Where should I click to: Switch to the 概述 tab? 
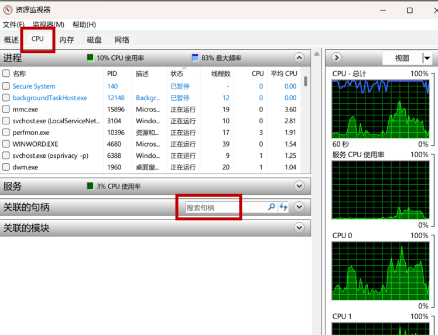11,40
